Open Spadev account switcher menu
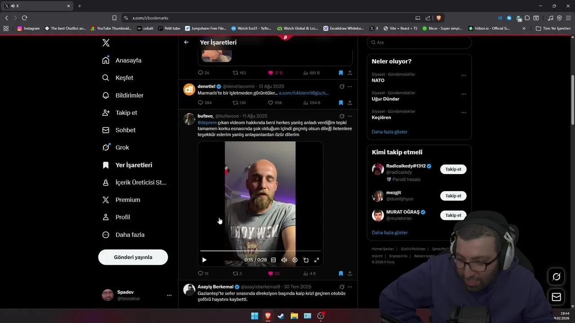Screen dimensions: 575x323 (x=137, y=295)
